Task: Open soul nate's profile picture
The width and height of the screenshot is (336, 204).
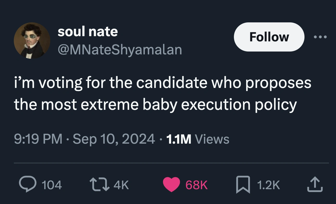Action: pyautogui.click(x=32, y=41)
